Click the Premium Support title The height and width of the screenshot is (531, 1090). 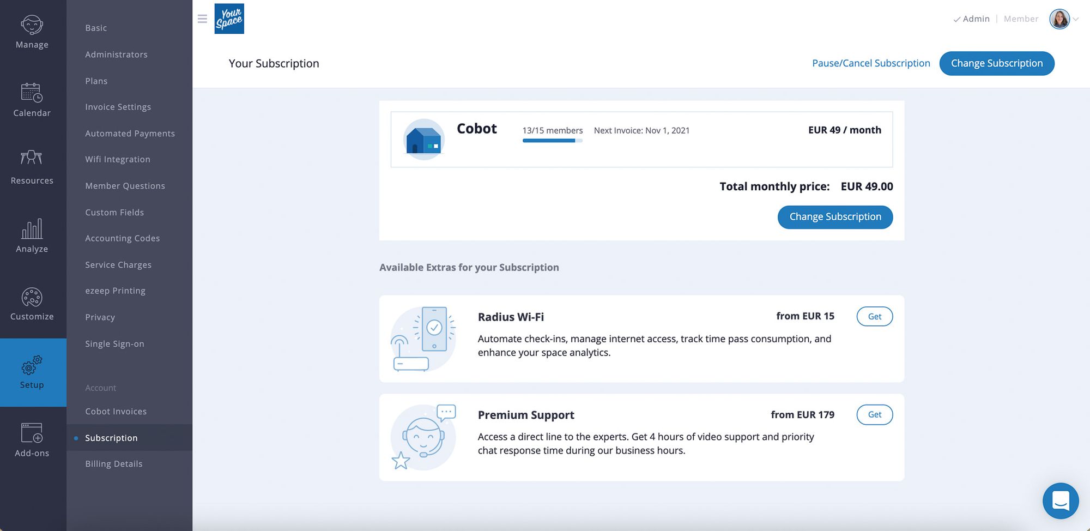click(526, 415)
